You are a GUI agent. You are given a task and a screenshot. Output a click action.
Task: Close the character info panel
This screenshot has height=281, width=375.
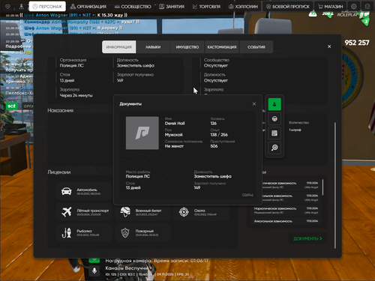[x=329, y=46]
